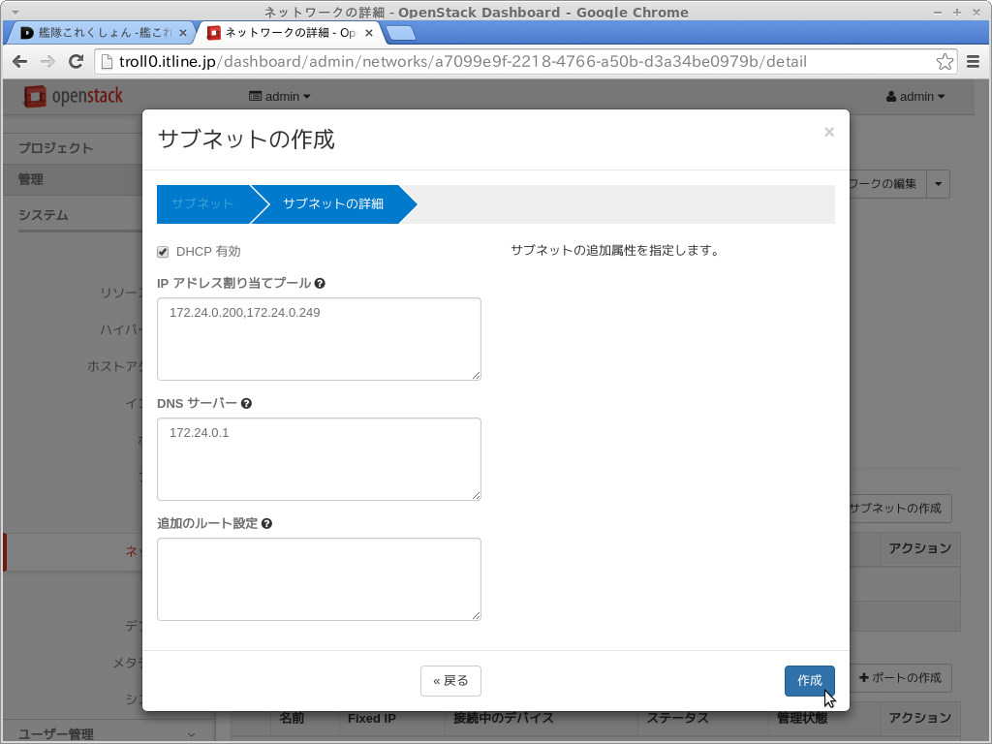This screenshot has width=992, height=744.
Task: Click help icon beside DNS サーバー
Action: (x=246, y=404)
